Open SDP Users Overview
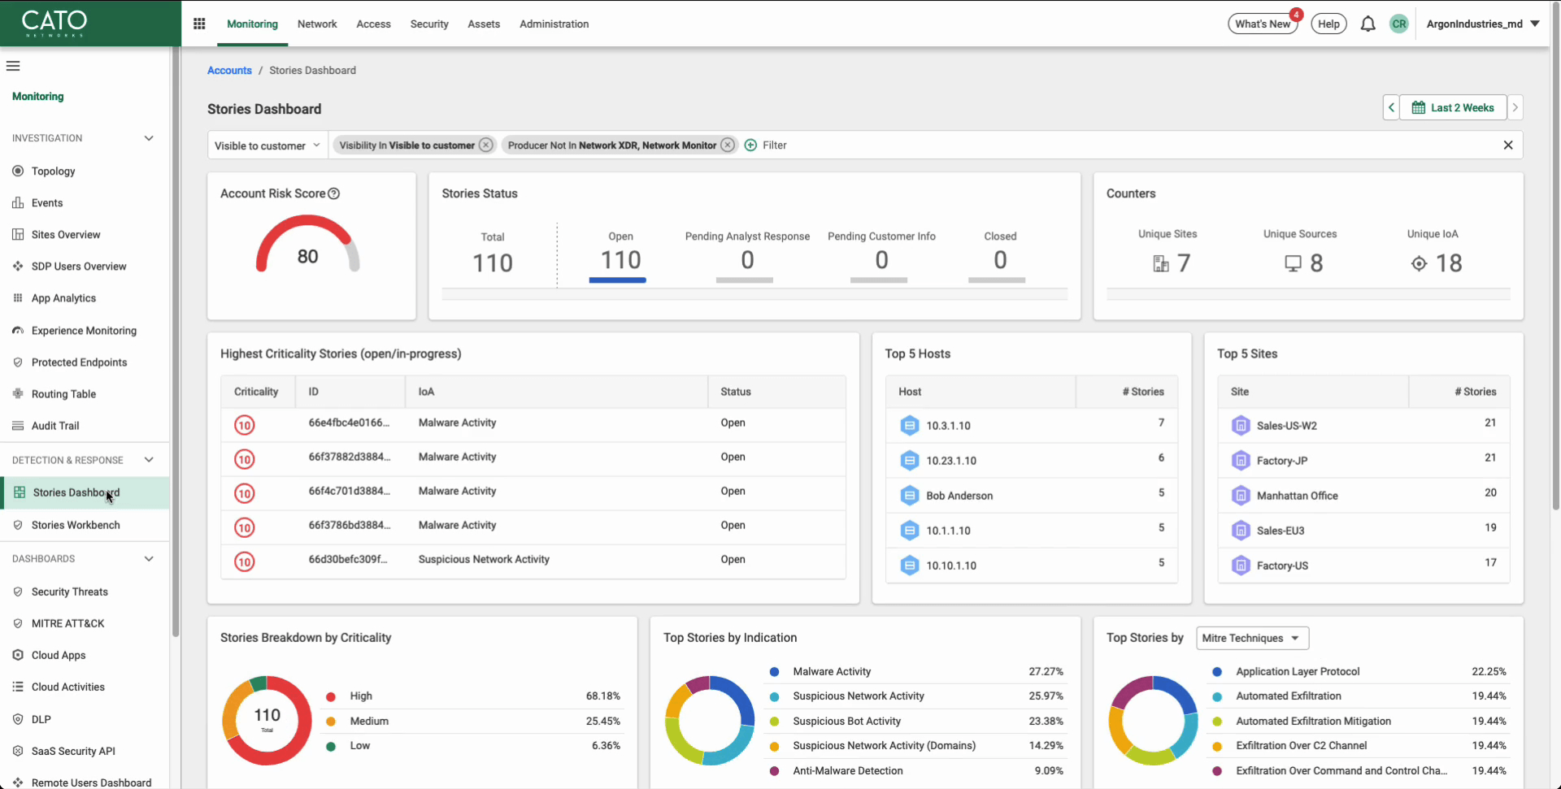This screenshot has height=789, width=1561. (78, 266)
